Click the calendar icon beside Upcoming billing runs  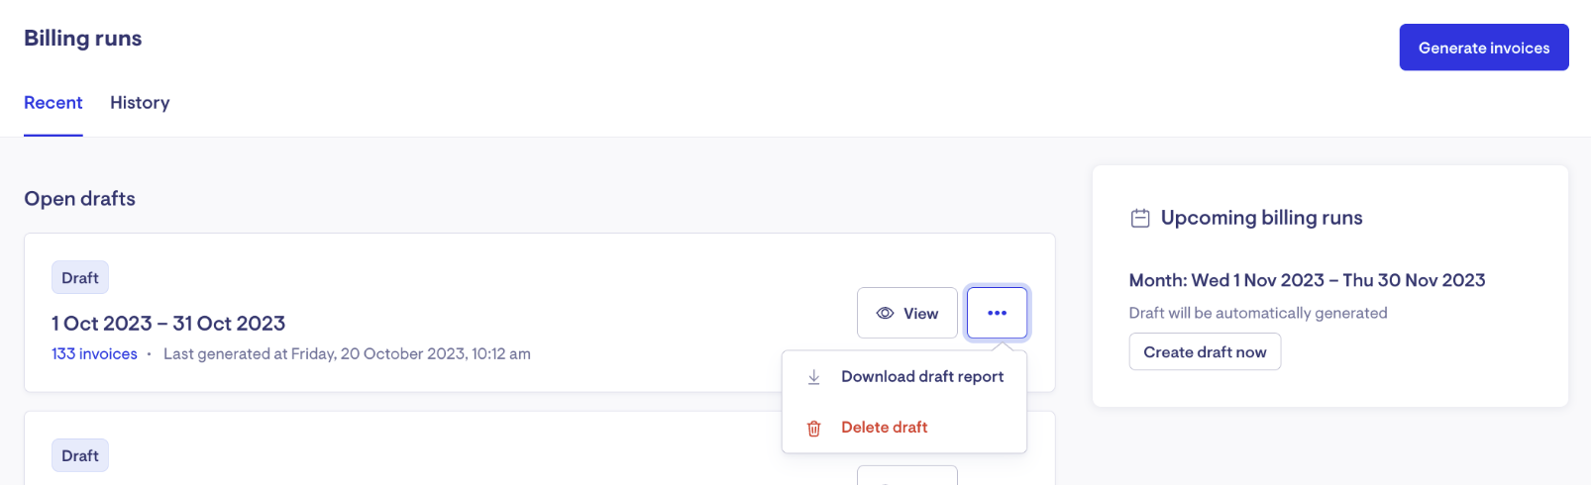[x=1140, y=218]
